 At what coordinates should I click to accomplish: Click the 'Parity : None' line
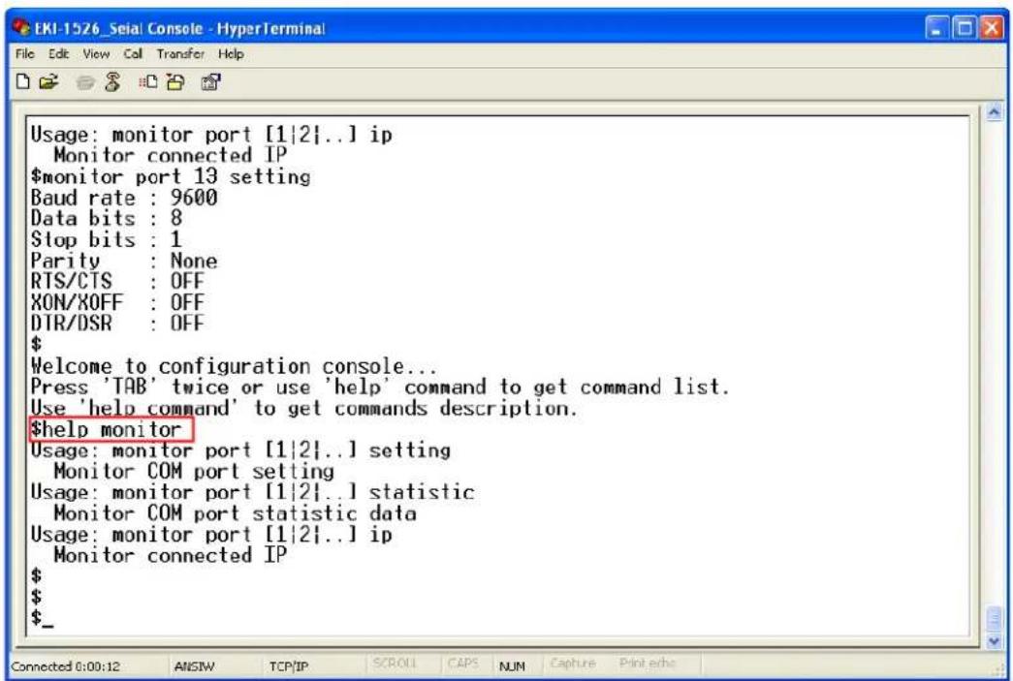tap(124, 261)
